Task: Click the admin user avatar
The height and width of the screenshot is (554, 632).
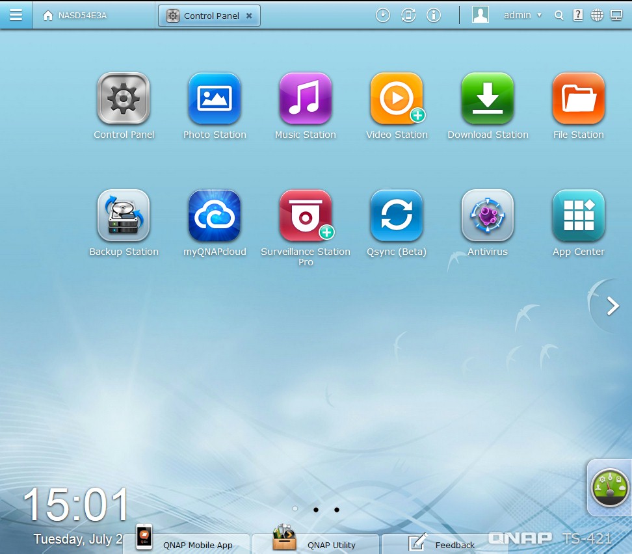Action: 480,15
